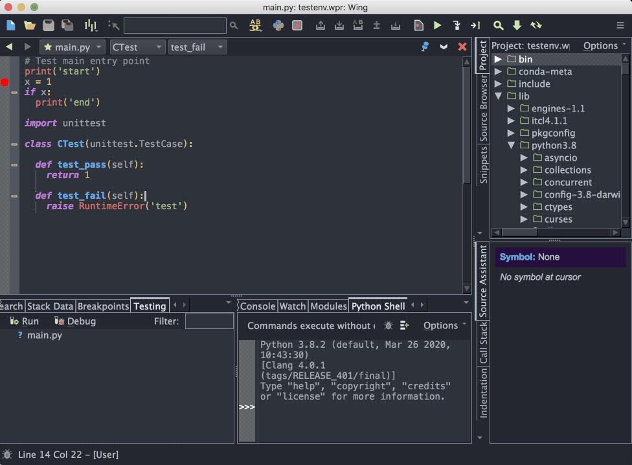Collapse the lib folder
The width and height of the screenshot is (632, 465).
click(x=498, y=96)
